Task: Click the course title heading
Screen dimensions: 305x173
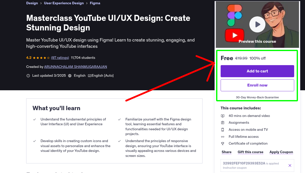Action: pos(108,23)
